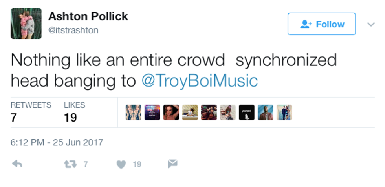Open the @TroyBoiMusic mention link

[199, 80]
